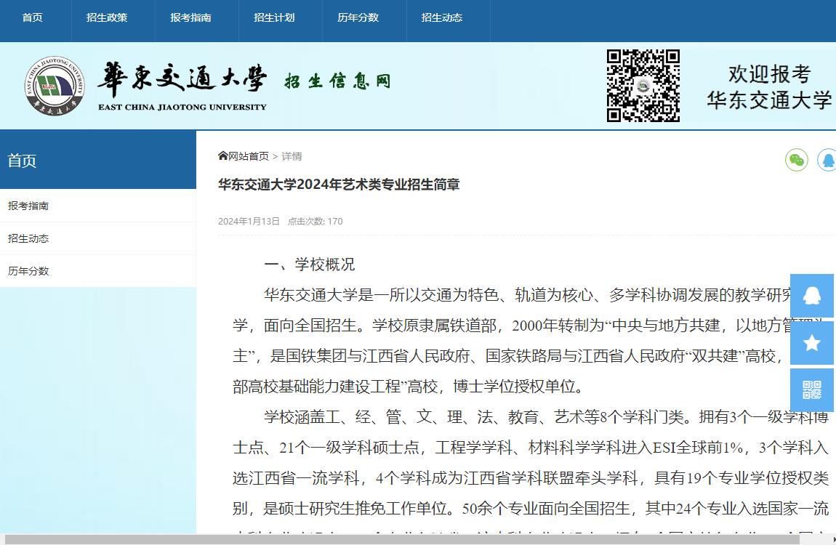Select 招生动态 in the left sidebar
Image resolution: width=836 pixels, height=545 pixels.
click(x=98, y=238)
